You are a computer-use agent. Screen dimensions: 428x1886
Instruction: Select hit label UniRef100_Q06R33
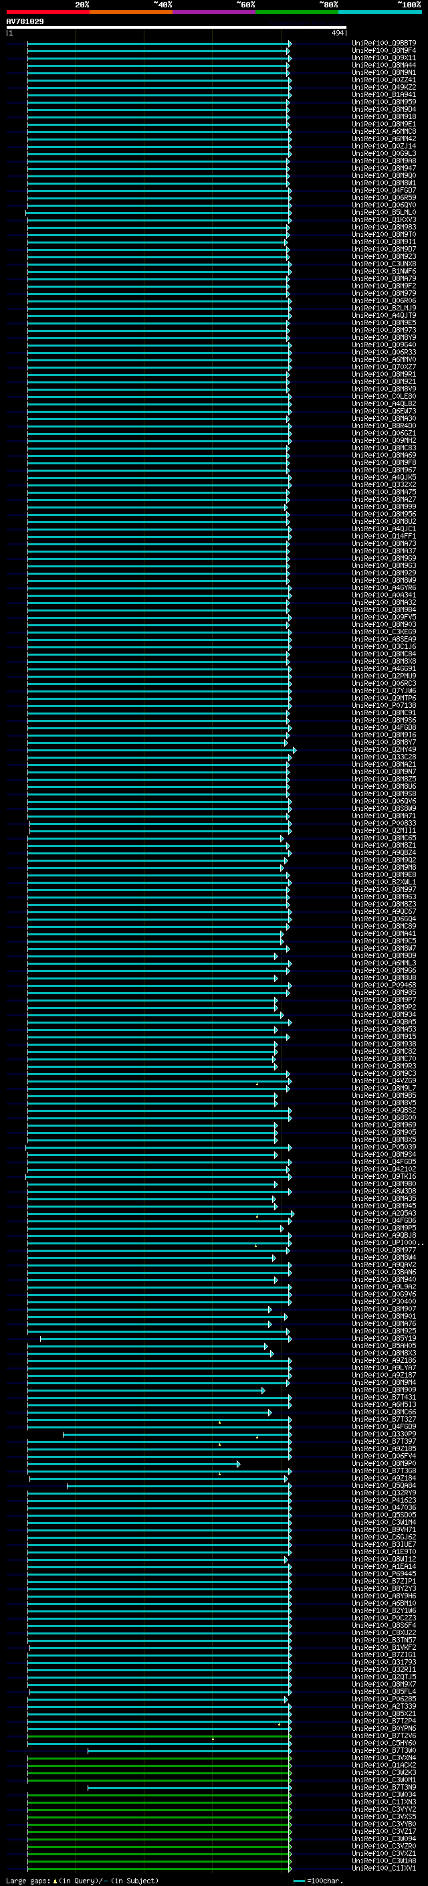click(384, 352)
